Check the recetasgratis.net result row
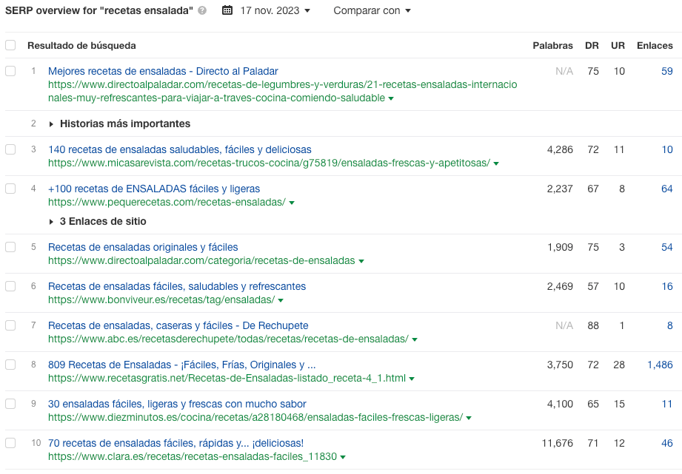Image resolution: width=682 pixels, height=474 pixels. point(10,362)
